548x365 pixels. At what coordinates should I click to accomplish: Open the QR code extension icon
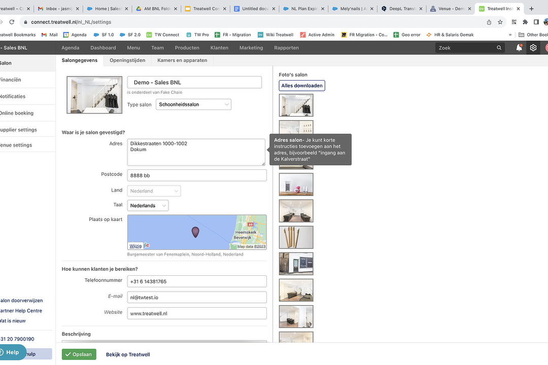coord(513,22)
